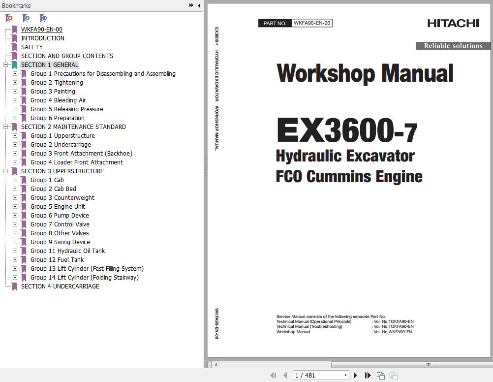
Task: Collapse the Bookmarks panel with the single arrow
Action: point(199,5)
